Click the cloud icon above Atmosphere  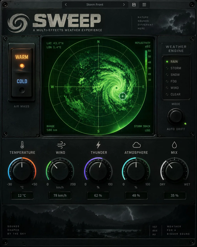136,145
